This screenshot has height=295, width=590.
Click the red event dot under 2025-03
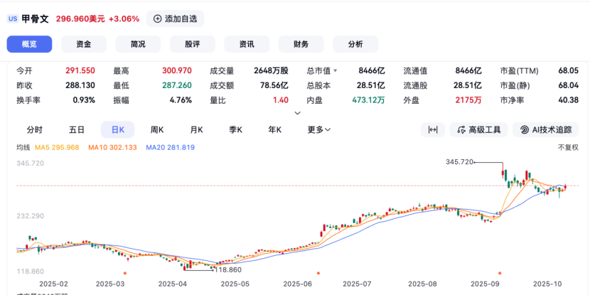125,273
